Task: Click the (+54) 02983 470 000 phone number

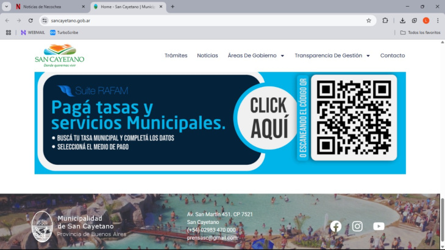Action: point(211,230)
